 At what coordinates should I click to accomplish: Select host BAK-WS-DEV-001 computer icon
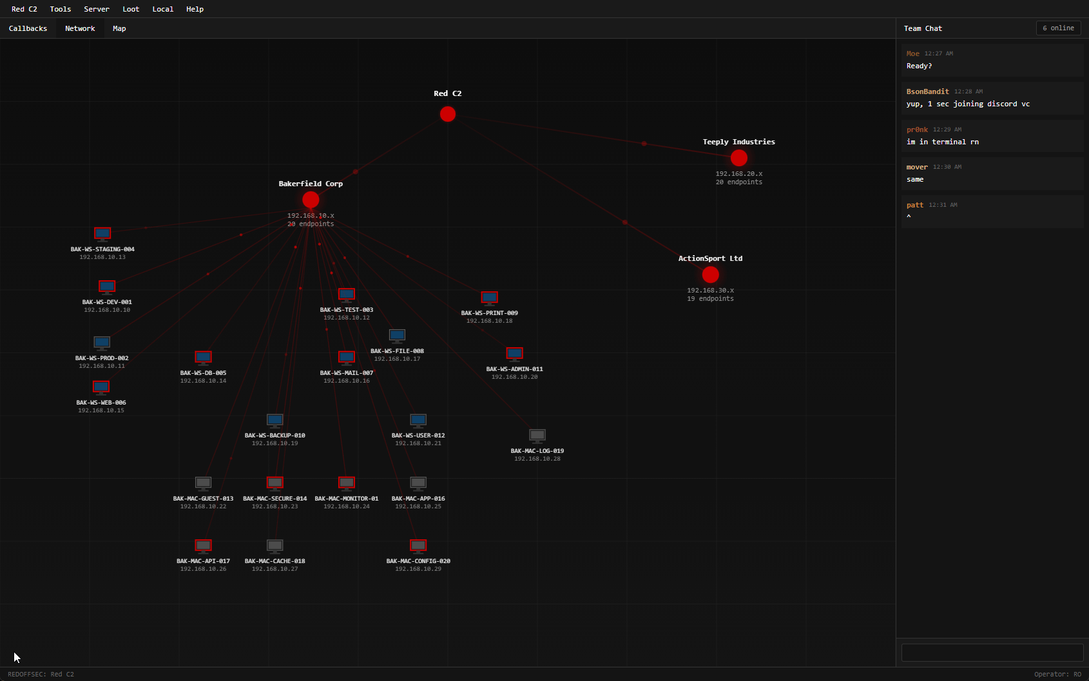pos(107,287)
